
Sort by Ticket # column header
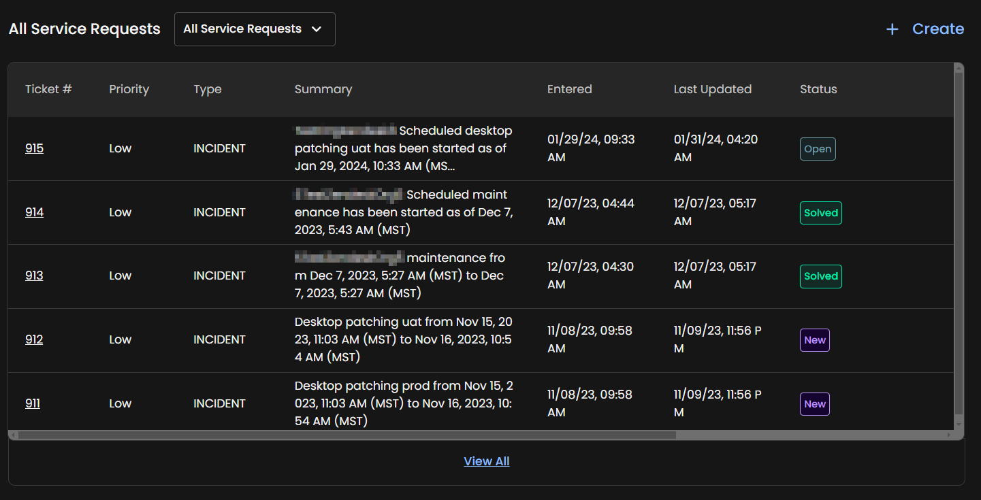point(48,89)
